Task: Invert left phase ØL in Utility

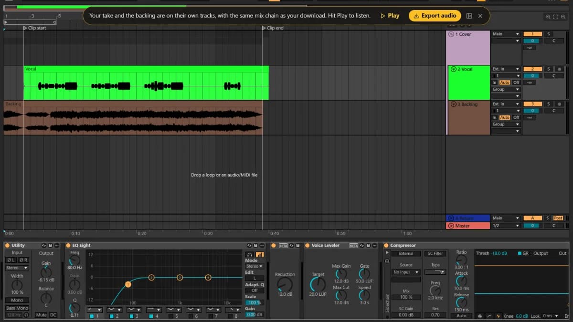Action: [11, 260]
